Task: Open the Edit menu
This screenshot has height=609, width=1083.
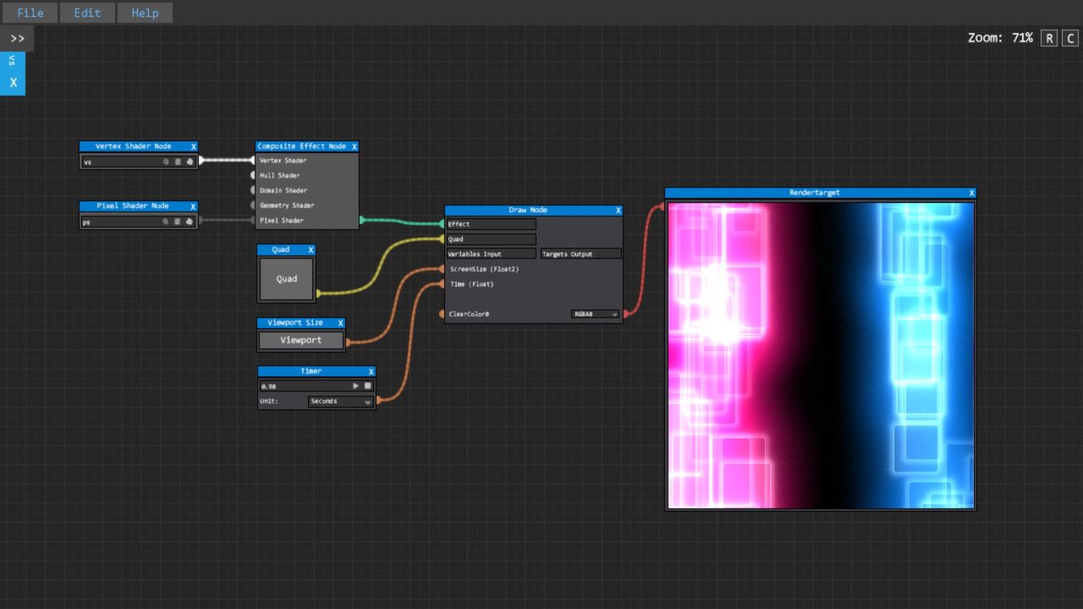Action: tap(87, 12)
